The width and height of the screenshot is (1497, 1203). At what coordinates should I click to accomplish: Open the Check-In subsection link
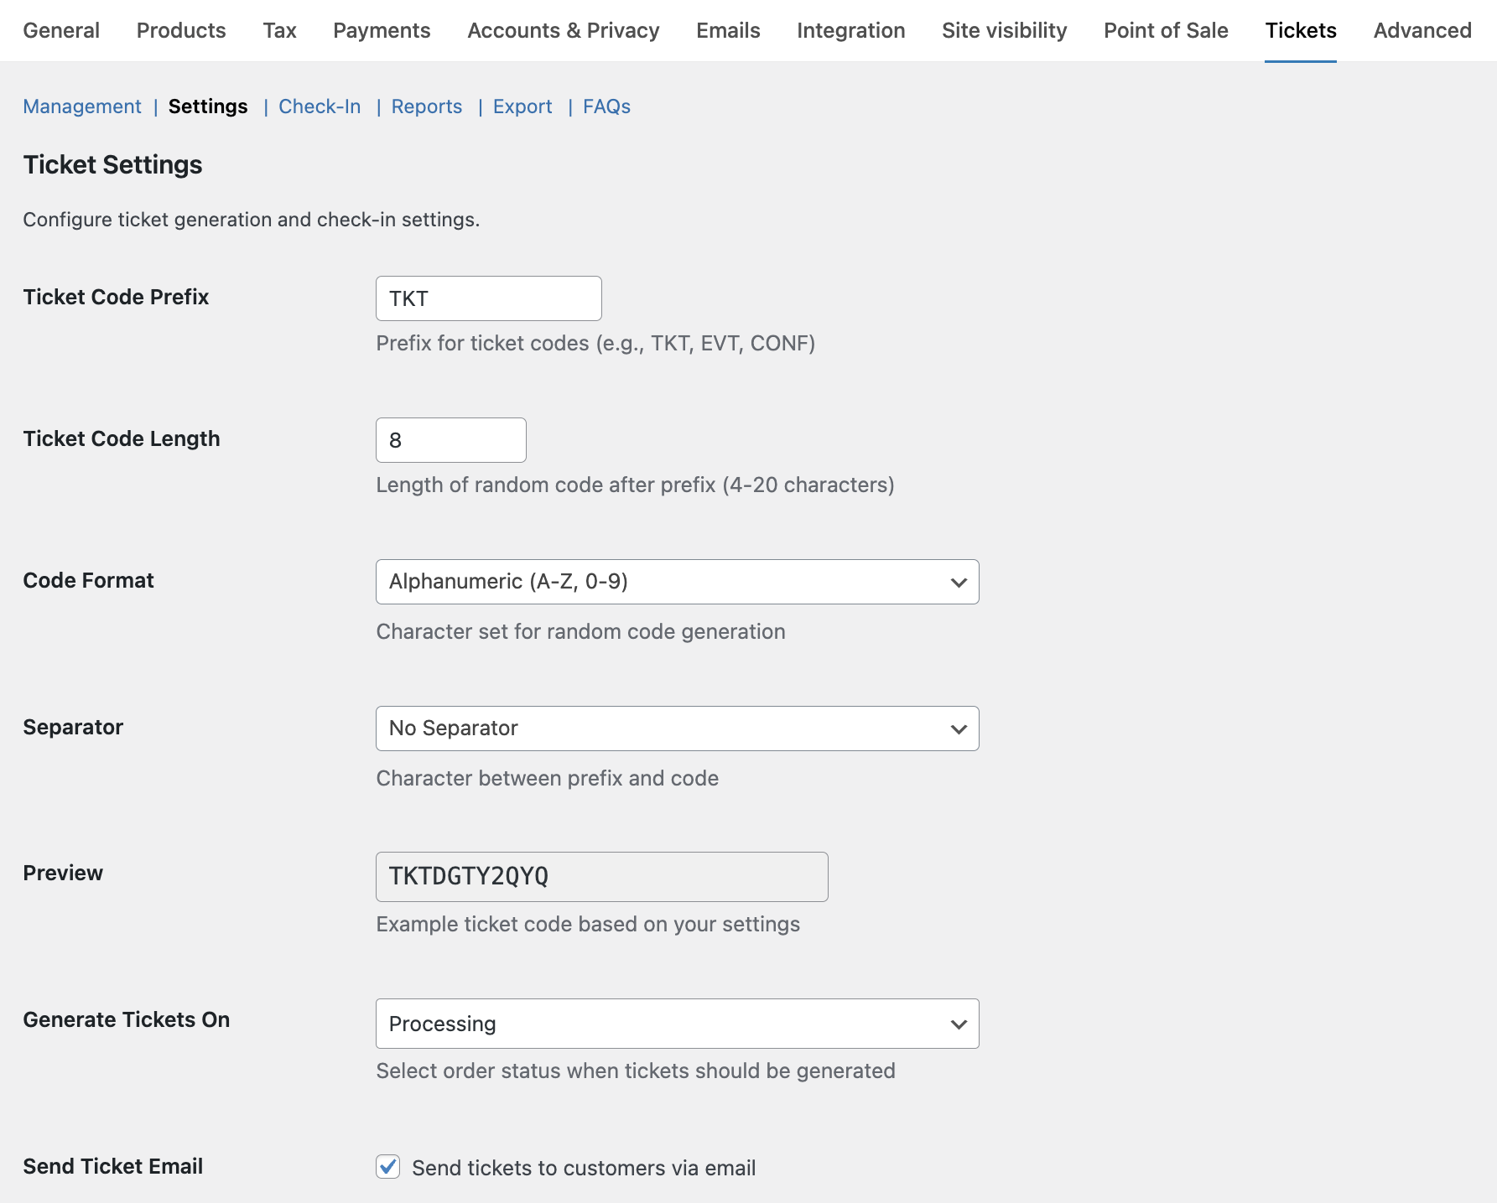[x=320, y=106]
